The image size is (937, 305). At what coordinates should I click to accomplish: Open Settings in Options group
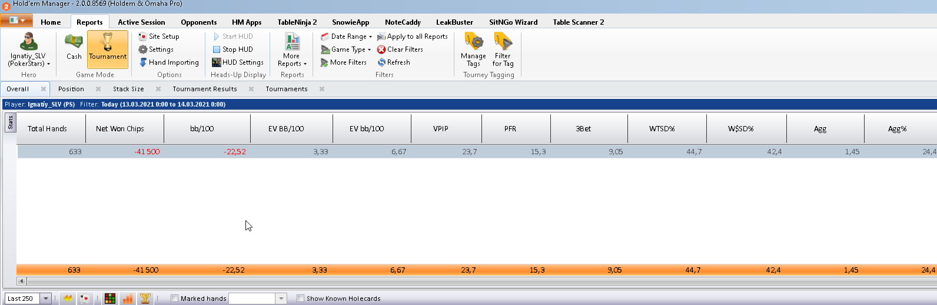pos(156,49)
